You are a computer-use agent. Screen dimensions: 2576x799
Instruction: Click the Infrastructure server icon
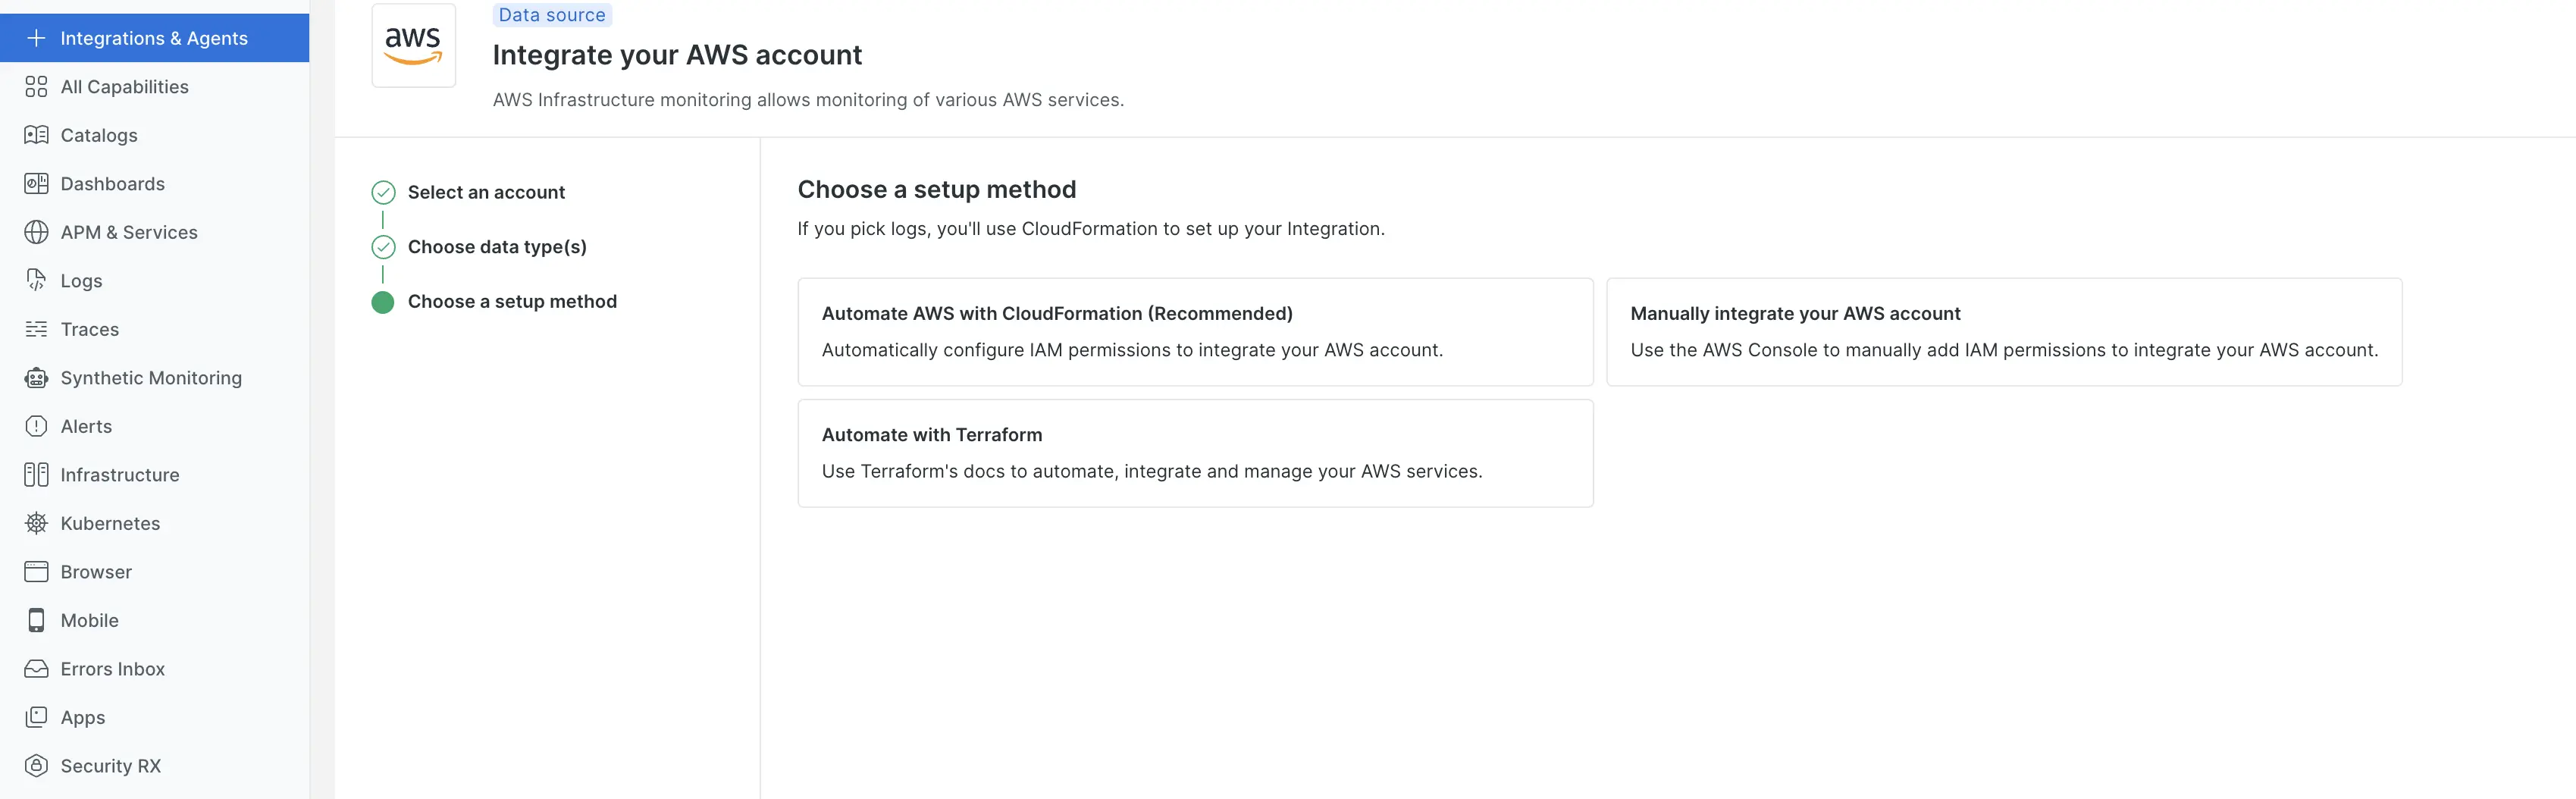[x=36, y=475]
